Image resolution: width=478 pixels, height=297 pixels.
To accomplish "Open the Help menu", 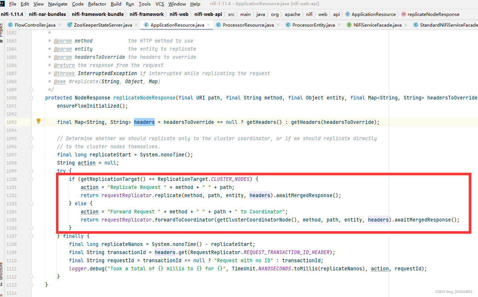I will (x=195, y=4).
